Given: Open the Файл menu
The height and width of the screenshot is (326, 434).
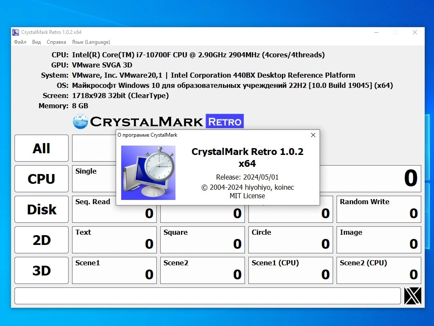Looking at the screenshot, I should pos(20,42).
